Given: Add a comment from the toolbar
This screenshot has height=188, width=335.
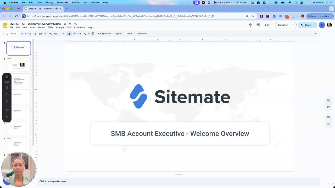Looking at the screenshot, I should point(93,34).
